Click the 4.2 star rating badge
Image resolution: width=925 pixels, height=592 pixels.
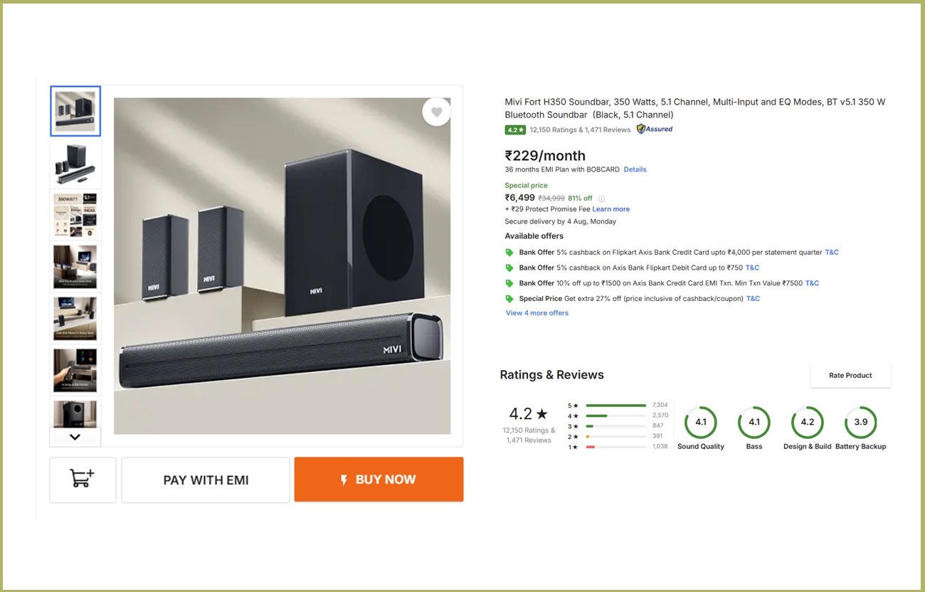515,130
